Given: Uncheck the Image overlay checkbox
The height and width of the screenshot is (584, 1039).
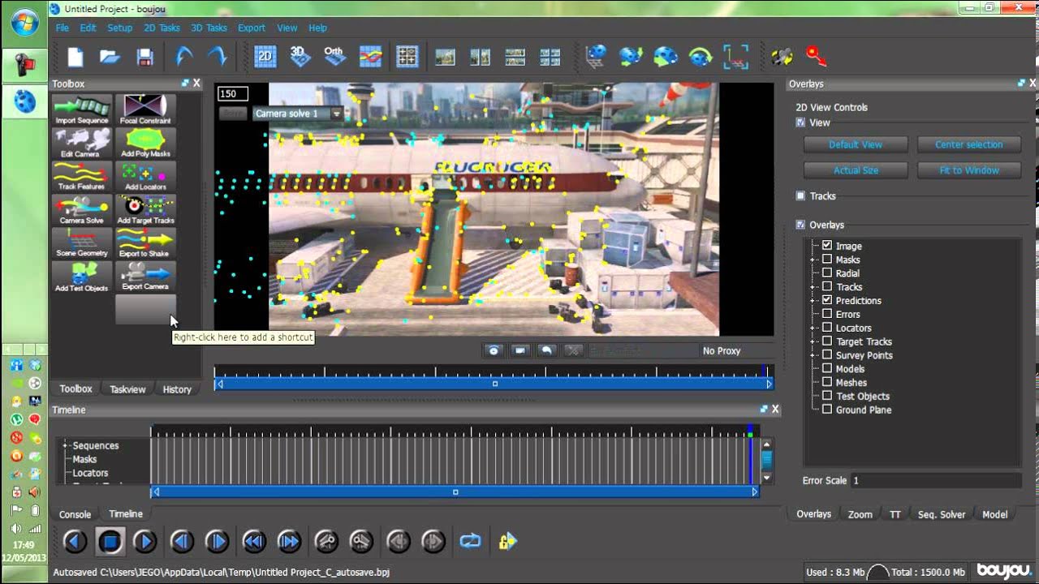Looking at the screenshot, I should click(827, 246).
